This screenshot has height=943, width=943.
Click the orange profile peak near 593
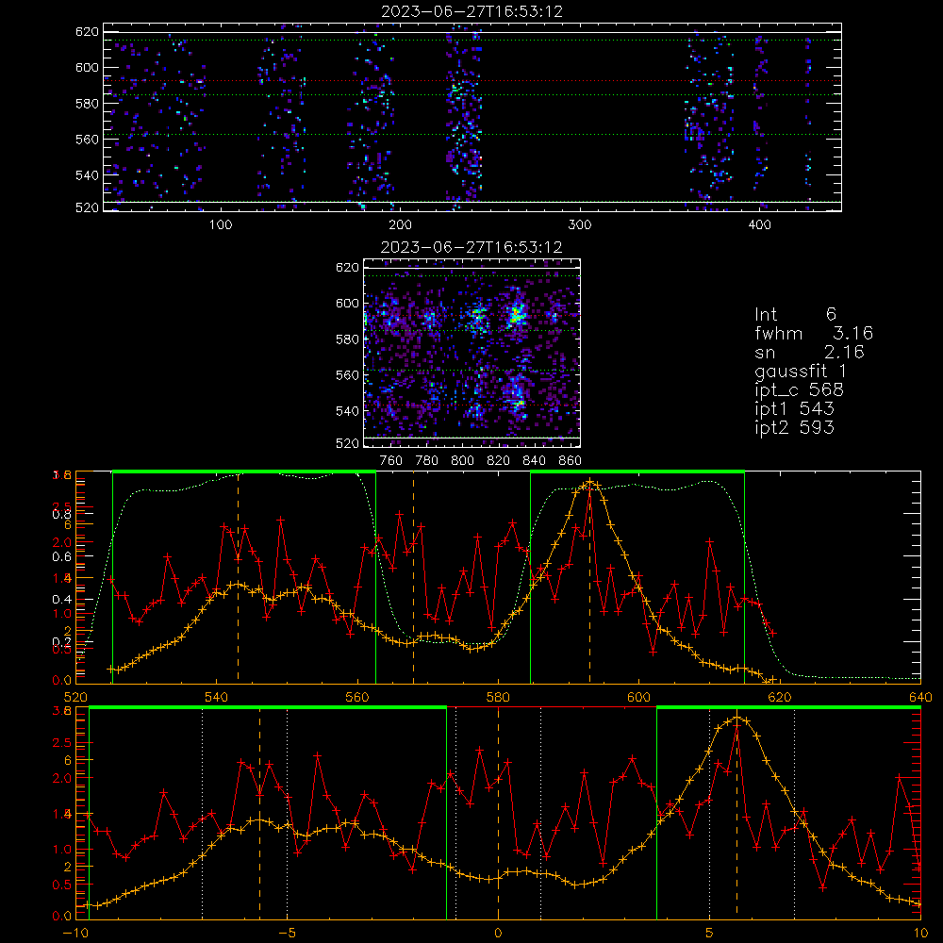click(x=590, y=482)
